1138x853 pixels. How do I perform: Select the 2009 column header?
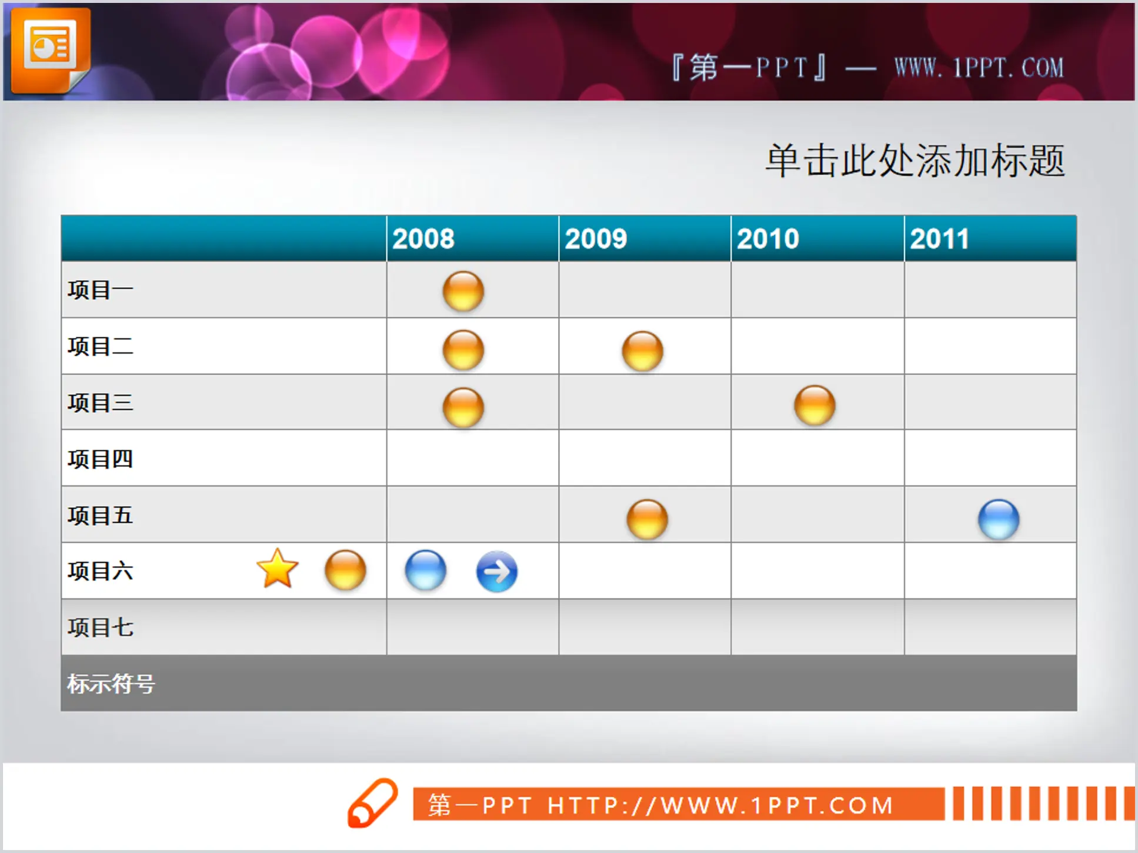(x=645, y=238)
